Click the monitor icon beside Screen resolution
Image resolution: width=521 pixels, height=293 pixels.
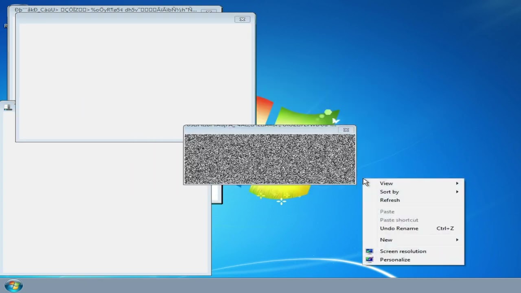369,251
